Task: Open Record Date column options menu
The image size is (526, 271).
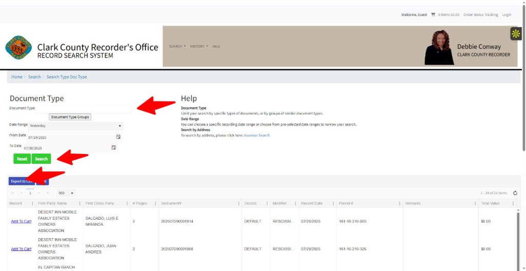Action: [x=333, y=204]
